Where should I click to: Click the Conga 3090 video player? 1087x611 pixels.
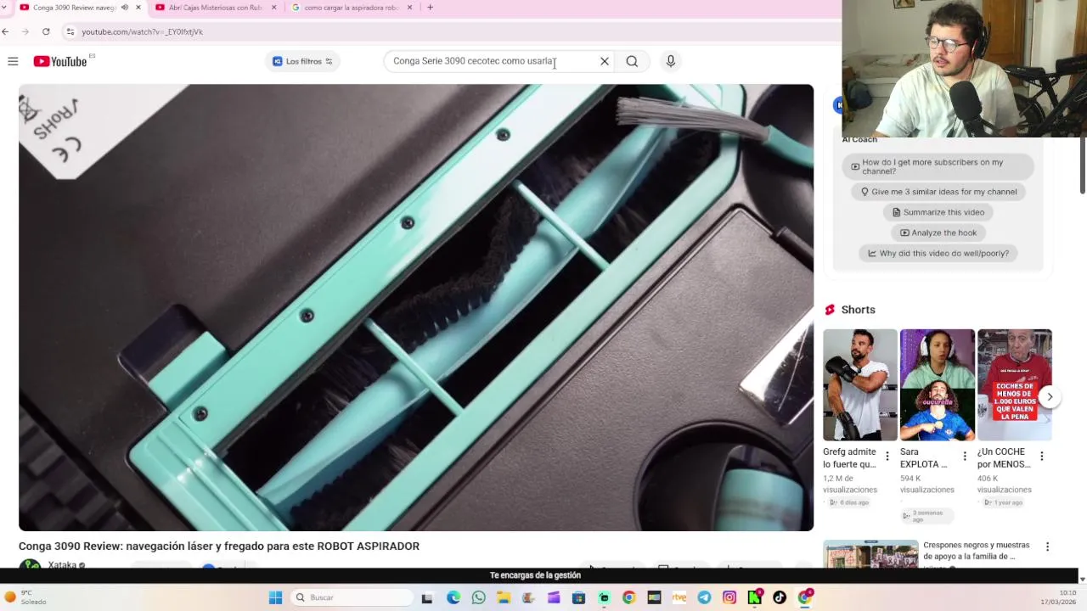(416, 307)
